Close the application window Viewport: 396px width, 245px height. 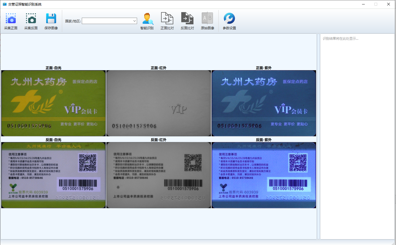[x=389, y=4]
